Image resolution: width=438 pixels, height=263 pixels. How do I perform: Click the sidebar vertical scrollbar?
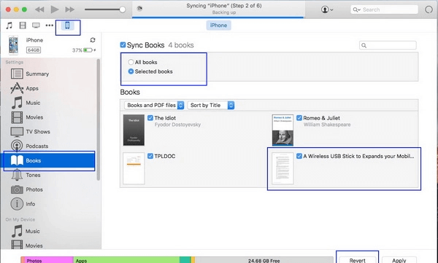(98, 120)
